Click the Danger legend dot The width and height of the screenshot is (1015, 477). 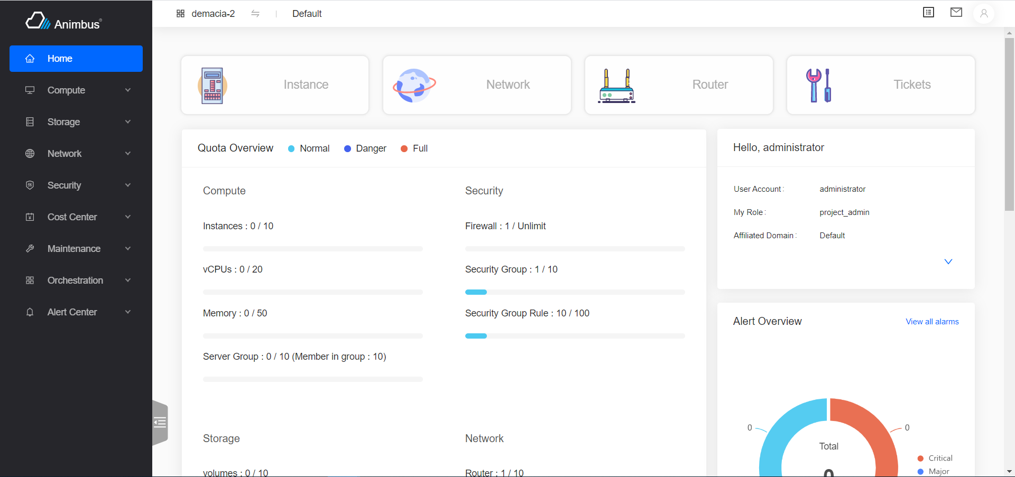click(x=347, y=149)
